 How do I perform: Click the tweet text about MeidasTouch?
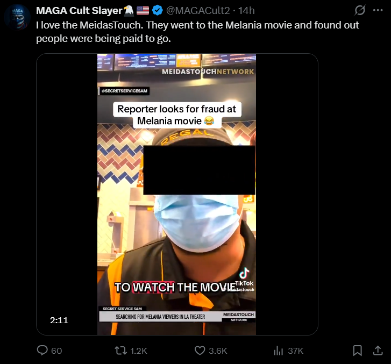point(197,32)
